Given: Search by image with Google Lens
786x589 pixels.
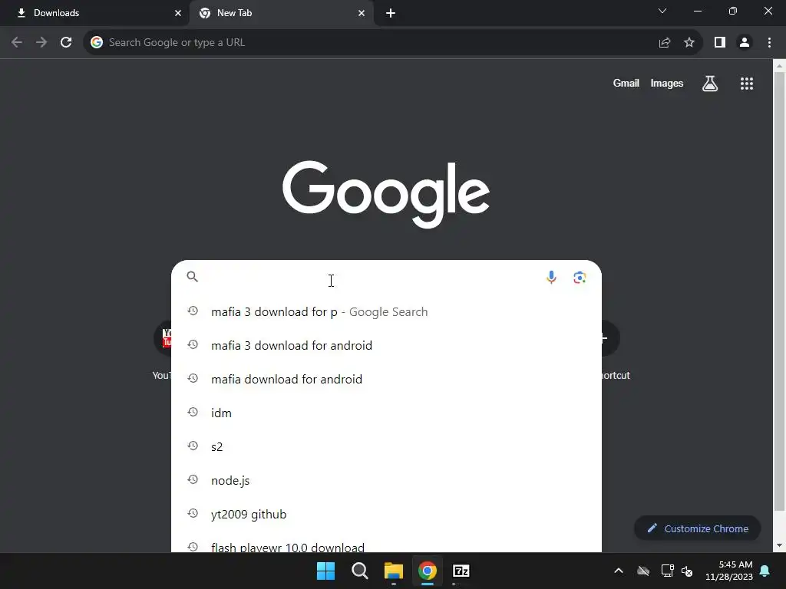Looking at the screenshot, I should [580, 278].
